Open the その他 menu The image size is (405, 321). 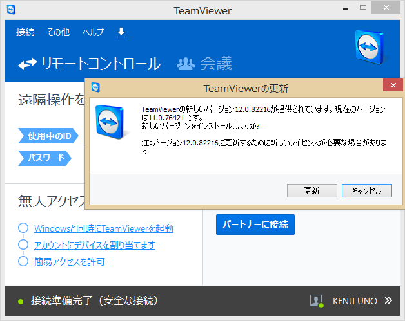point(58,32)
